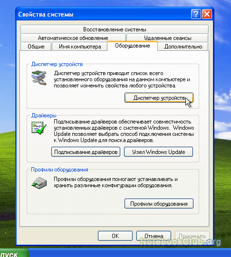
Task: Click the question mark help button
Action: (196, 14)
